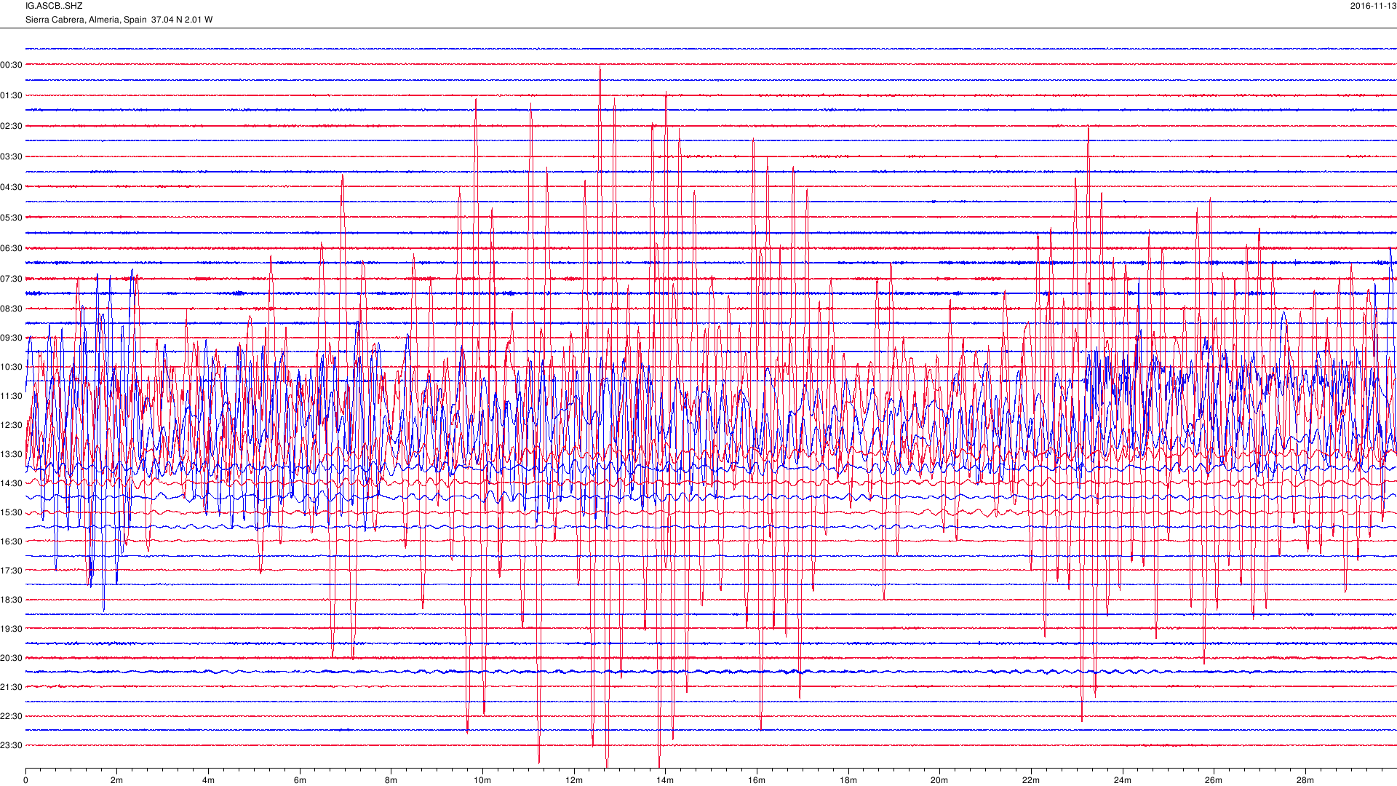Click the 14m tick label
The width and height of the screenshot is (1397, 786).
[x=665, y=780]
